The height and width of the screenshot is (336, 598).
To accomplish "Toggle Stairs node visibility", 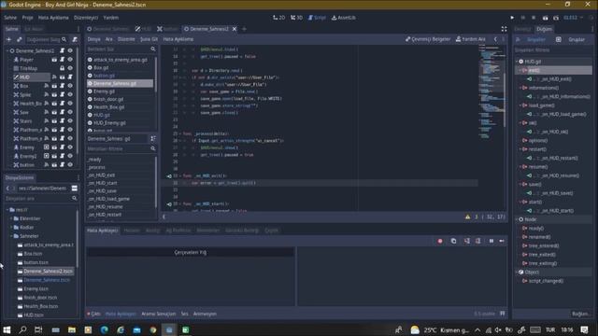I will click(70, 120).
